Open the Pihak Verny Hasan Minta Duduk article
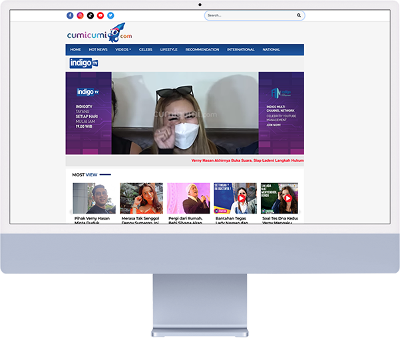Image resolution: width=400 pixels, height=338 pixels. click(92, 220)
